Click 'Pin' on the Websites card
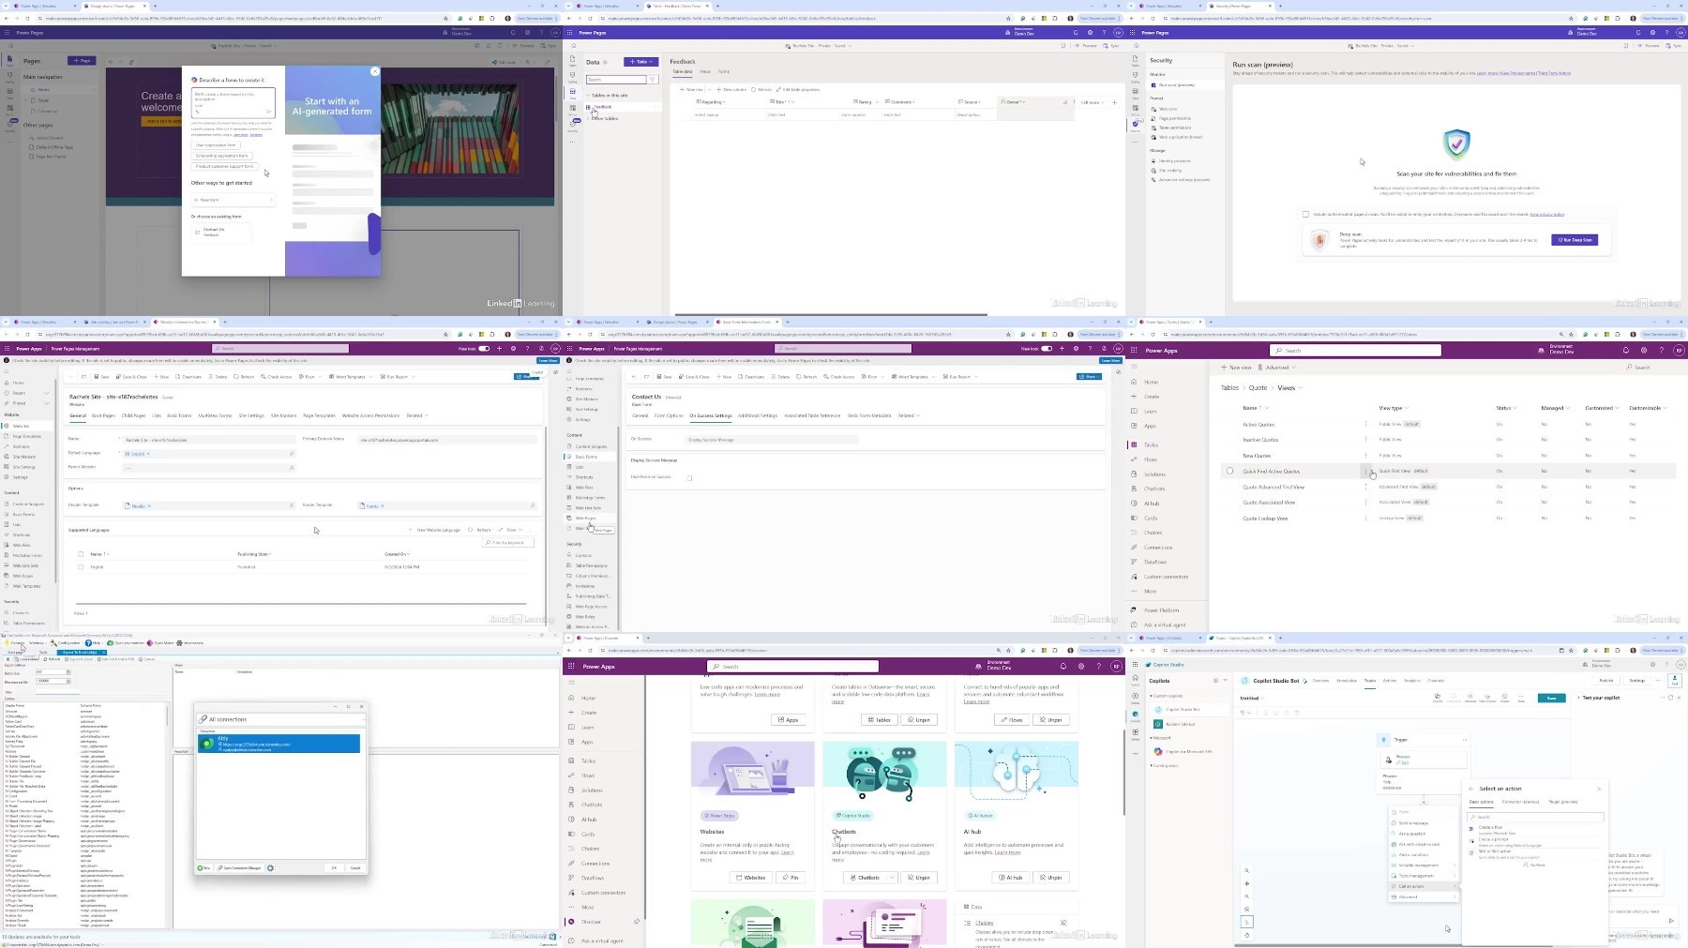The image size is (1688, 948). click(791, 878)
